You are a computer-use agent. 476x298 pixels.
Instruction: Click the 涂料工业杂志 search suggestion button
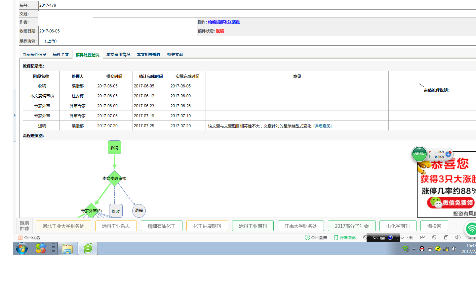tap(116, 226)
